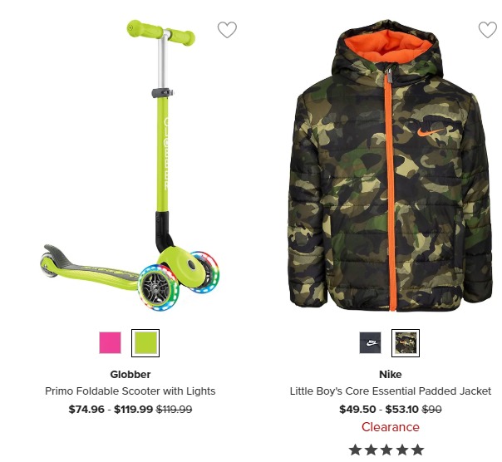Click the $74.96 - $119.99 scooter price

click(111, 409)
